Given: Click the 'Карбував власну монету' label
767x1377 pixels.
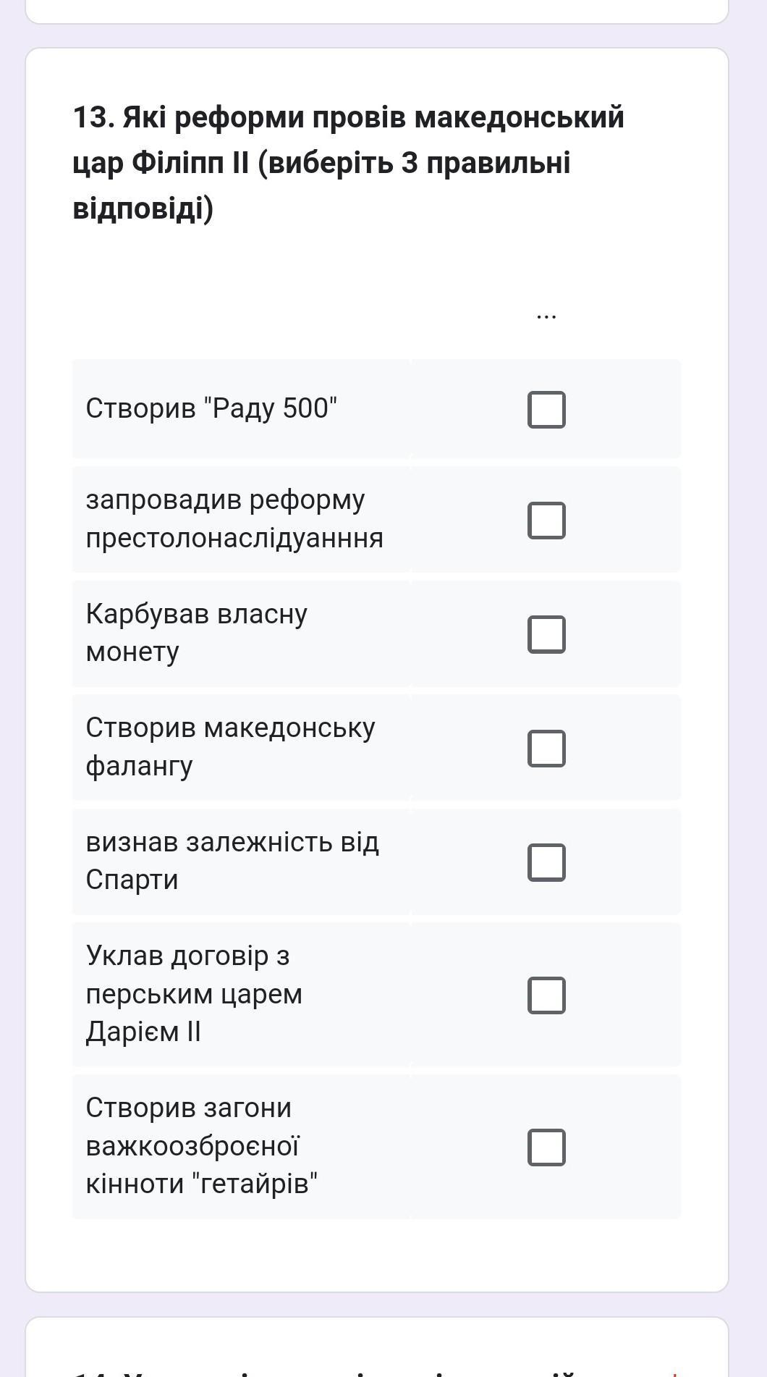Looking at the screenshot, I should click(196, 633).
